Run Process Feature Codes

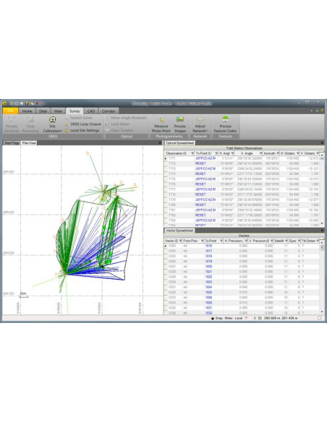point(225,124)
